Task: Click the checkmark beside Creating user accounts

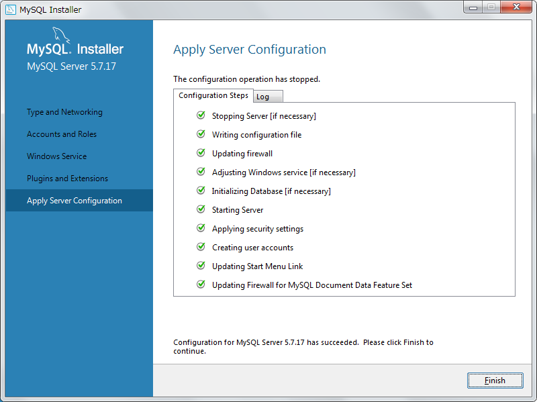Action: pyautogui.click(x=201, y=247)
